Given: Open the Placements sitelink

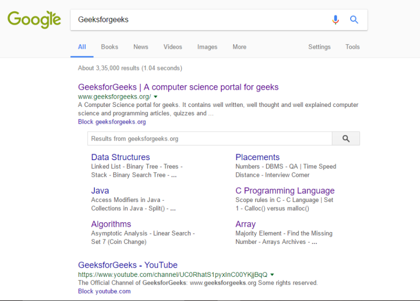Looking at the screenshot, I should (x=257, y=157).
